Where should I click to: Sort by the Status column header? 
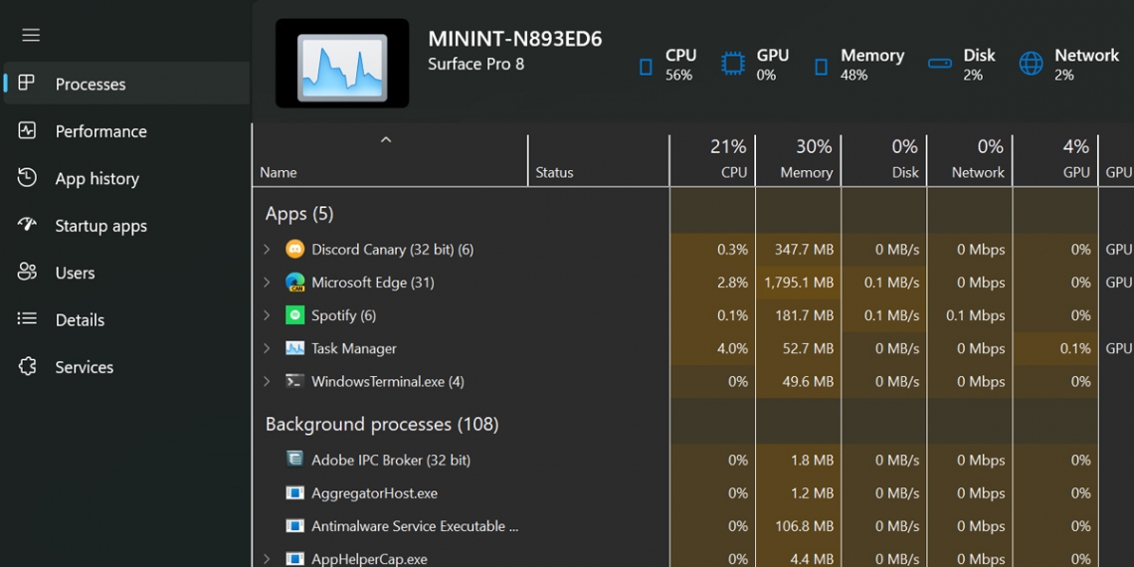pyautogui.click(x=599, y=160)
